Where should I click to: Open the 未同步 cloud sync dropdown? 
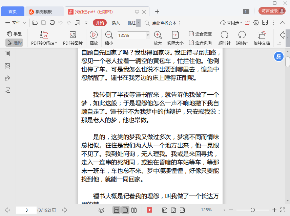pos(231,23)
